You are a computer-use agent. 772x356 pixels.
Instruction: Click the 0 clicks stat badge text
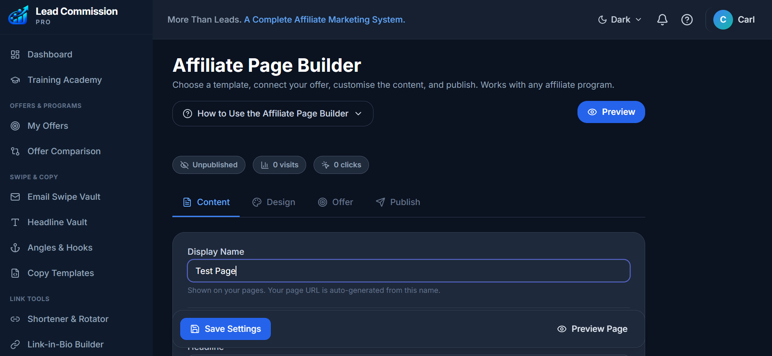pos(348,165)
